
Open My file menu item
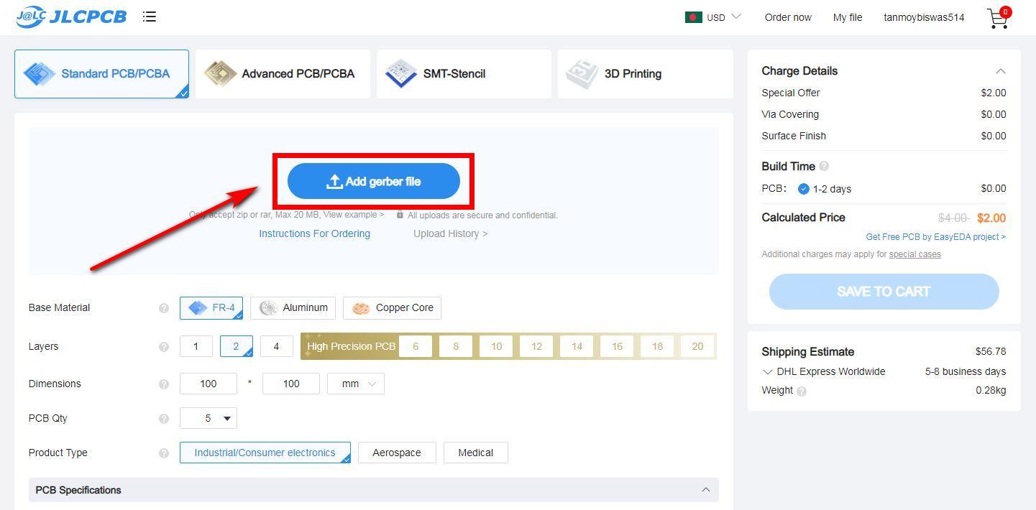848,17
